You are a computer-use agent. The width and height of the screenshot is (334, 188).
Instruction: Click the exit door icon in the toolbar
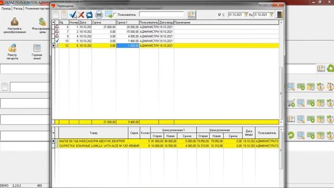click(x=280, y=15)
